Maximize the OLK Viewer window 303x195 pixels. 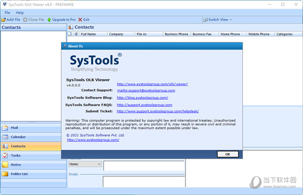point(283,4)
